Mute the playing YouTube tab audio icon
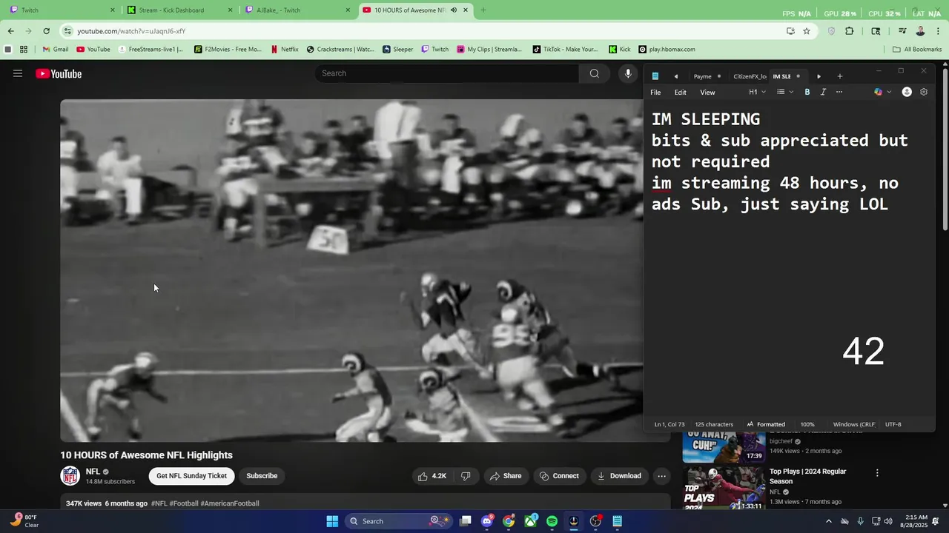 pyautogui.click(x=453, y=10)
